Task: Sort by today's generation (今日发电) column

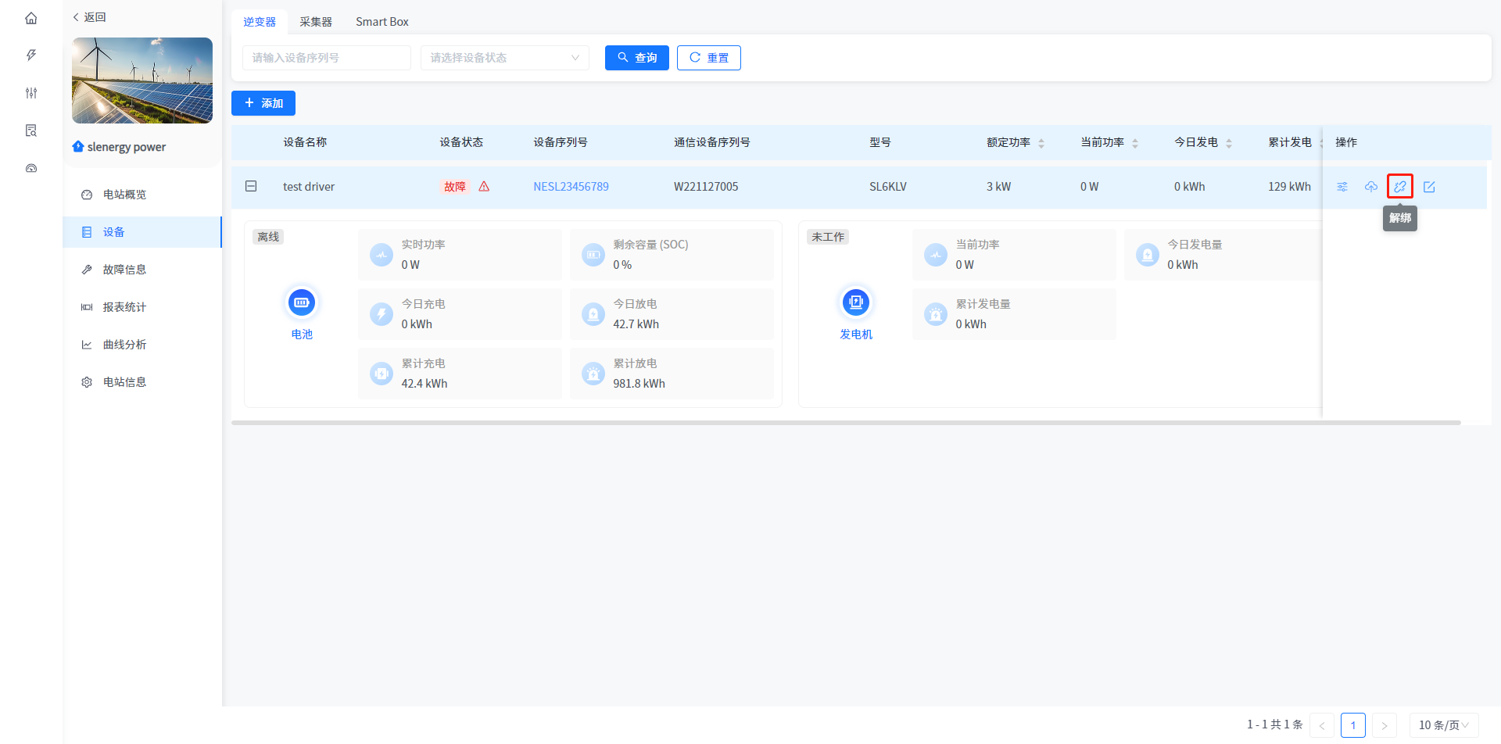Action: (x=1229, y=143)
